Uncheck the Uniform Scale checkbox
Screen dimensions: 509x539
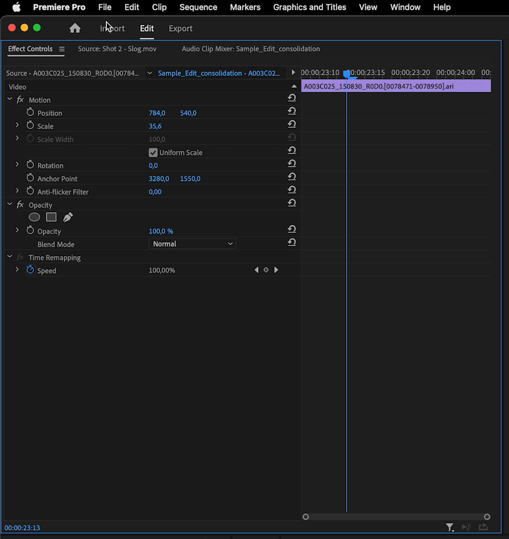coord(153,153)
